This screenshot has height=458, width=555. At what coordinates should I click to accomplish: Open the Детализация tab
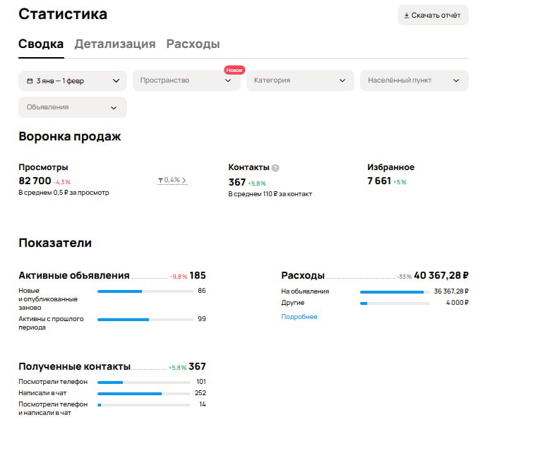[115, 44]
